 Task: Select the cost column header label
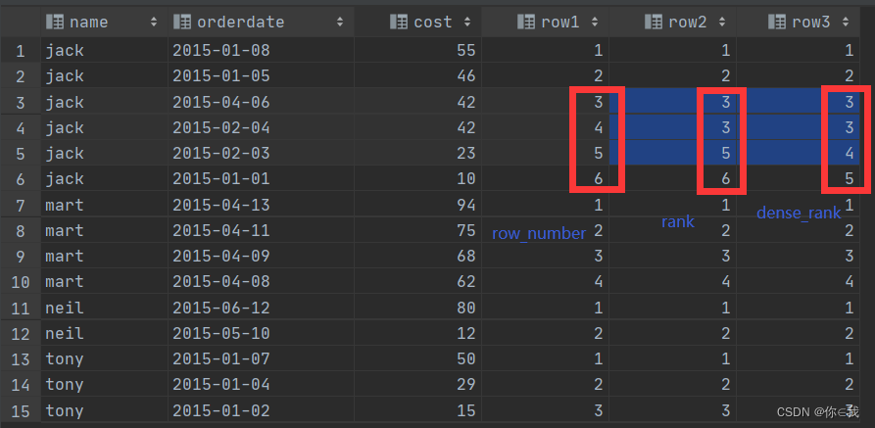432,22
